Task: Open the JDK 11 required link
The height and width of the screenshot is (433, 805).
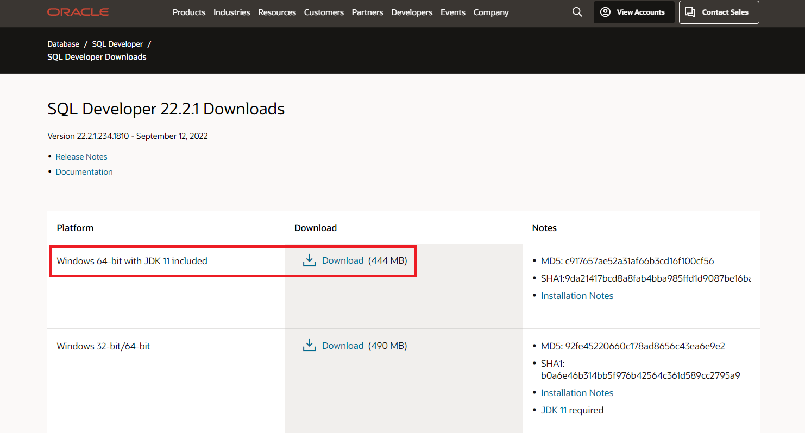Action: 554,410
